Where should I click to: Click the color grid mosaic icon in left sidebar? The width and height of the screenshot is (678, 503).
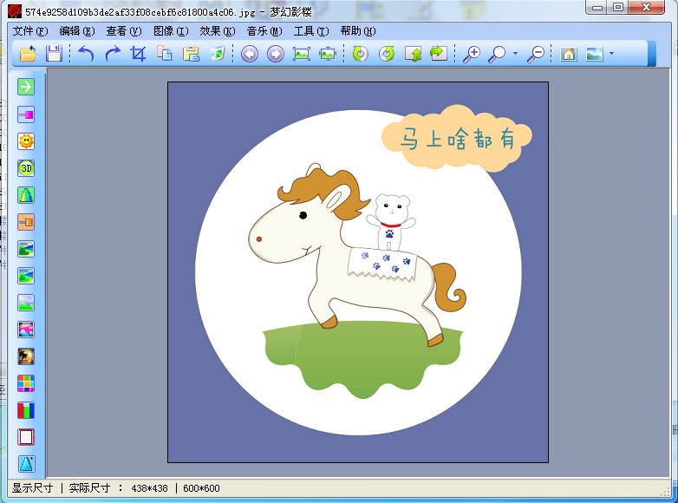point(26,383)
